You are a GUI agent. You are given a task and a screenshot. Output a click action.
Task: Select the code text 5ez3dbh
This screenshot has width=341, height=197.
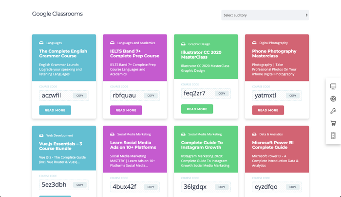54,185
